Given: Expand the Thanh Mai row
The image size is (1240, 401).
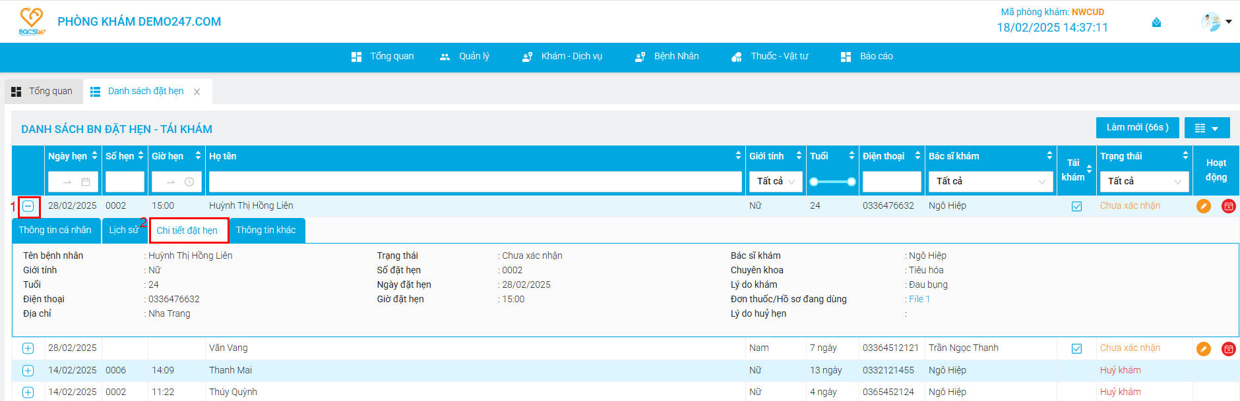Looking at the screenshot, I should click(x=28, y=371).
